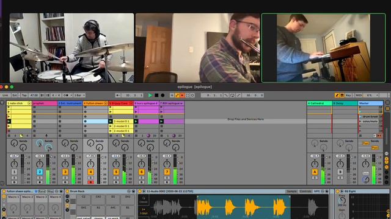Toggle track 2 blue activator button
This screenshot has height=219, width=391.
[x=40, y=172]
